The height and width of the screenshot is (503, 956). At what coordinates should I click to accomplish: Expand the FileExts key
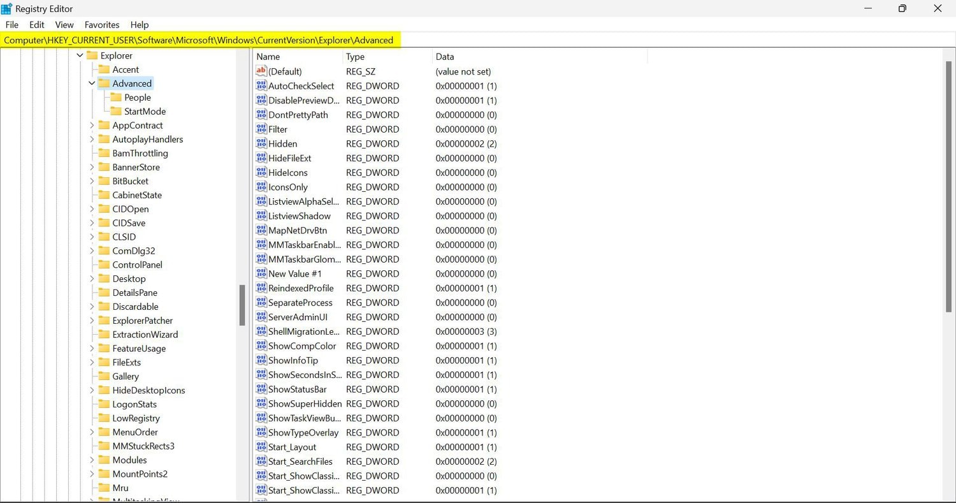(x=92, y=363)
